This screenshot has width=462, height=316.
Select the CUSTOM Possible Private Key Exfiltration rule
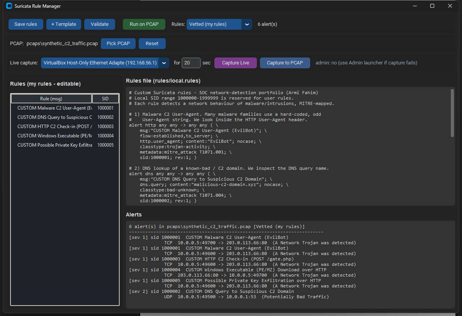(54, 145)
